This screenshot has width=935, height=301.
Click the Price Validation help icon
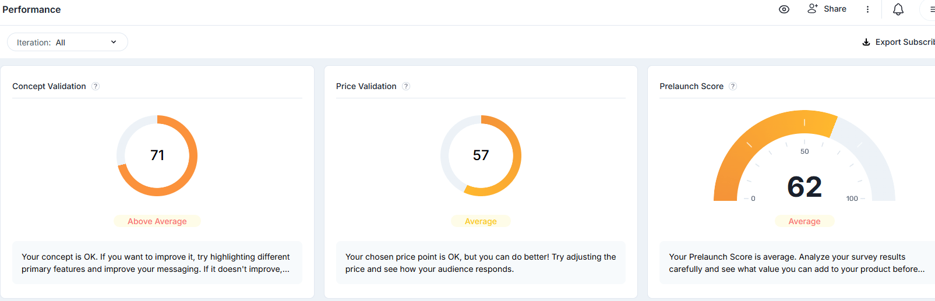(x=406, y=86)
